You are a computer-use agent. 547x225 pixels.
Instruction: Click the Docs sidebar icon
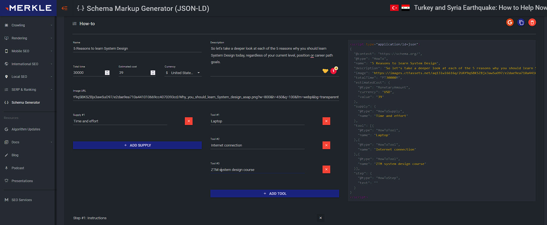coord(6,142)
